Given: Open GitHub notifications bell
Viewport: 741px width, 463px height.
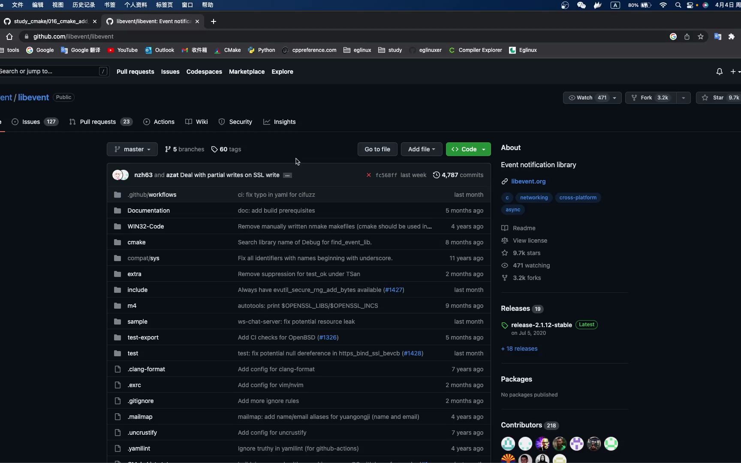Looking at the screenshot, I should point(720,72).
